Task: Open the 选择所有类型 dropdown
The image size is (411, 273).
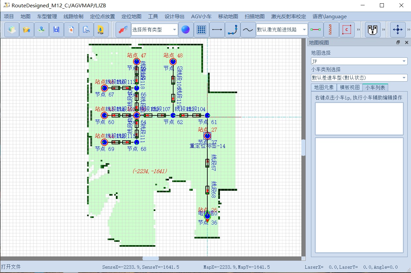Action: pyautogui.click(x=154, y=30)
